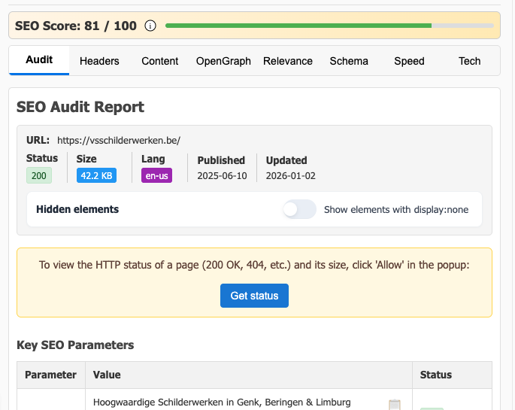The image size is (515, 410).
Task: Click the active Audit tab
Action: (39, 60)
